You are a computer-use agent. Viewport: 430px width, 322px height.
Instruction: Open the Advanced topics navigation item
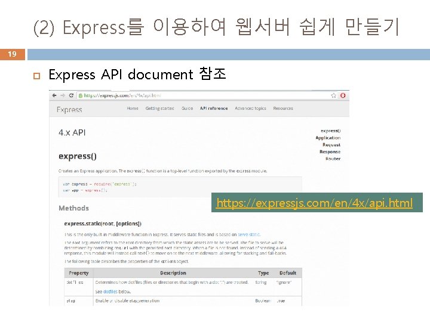(250, 108)
